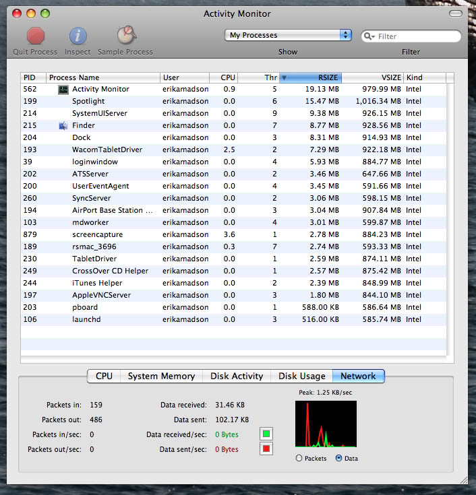Switch to the CPU tab
This screenshot has height=495, width=476.
point(104,376)
